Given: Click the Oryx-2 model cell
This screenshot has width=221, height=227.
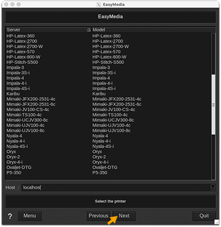Looking at the screenshot, I should point(99,157).
